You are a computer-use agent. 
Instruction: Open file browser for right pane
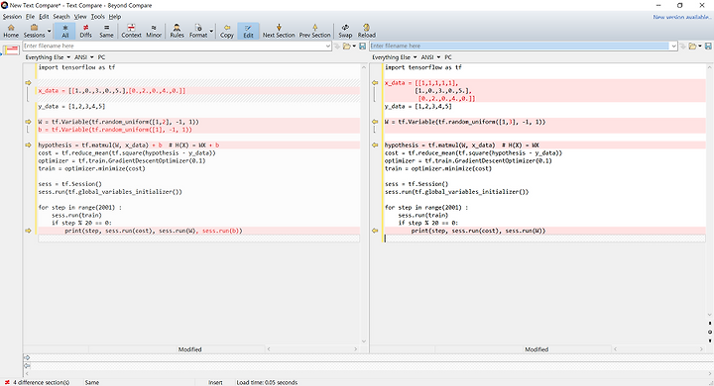pos(692,46)
